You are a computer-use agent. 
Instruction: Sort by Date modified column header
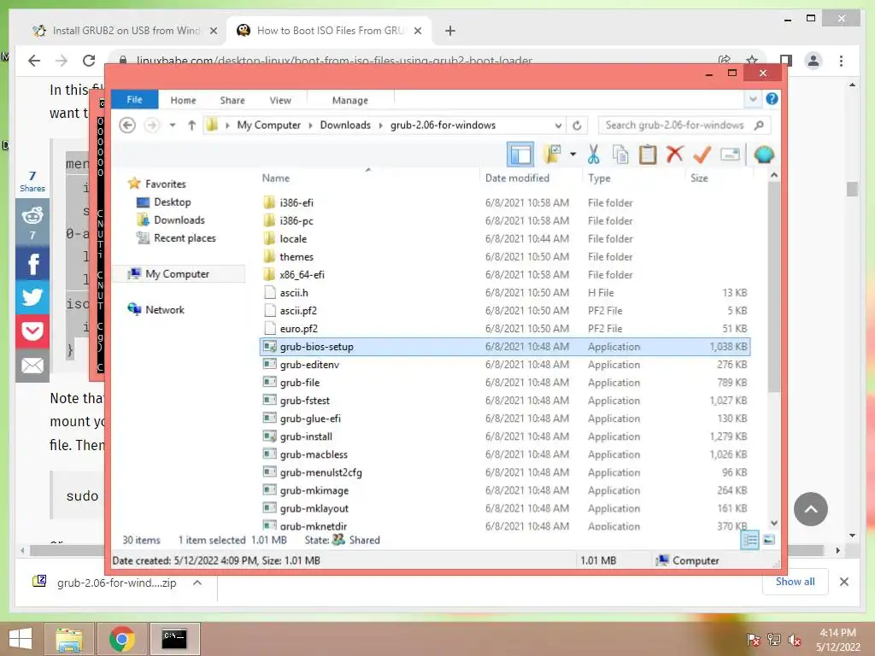517,178
